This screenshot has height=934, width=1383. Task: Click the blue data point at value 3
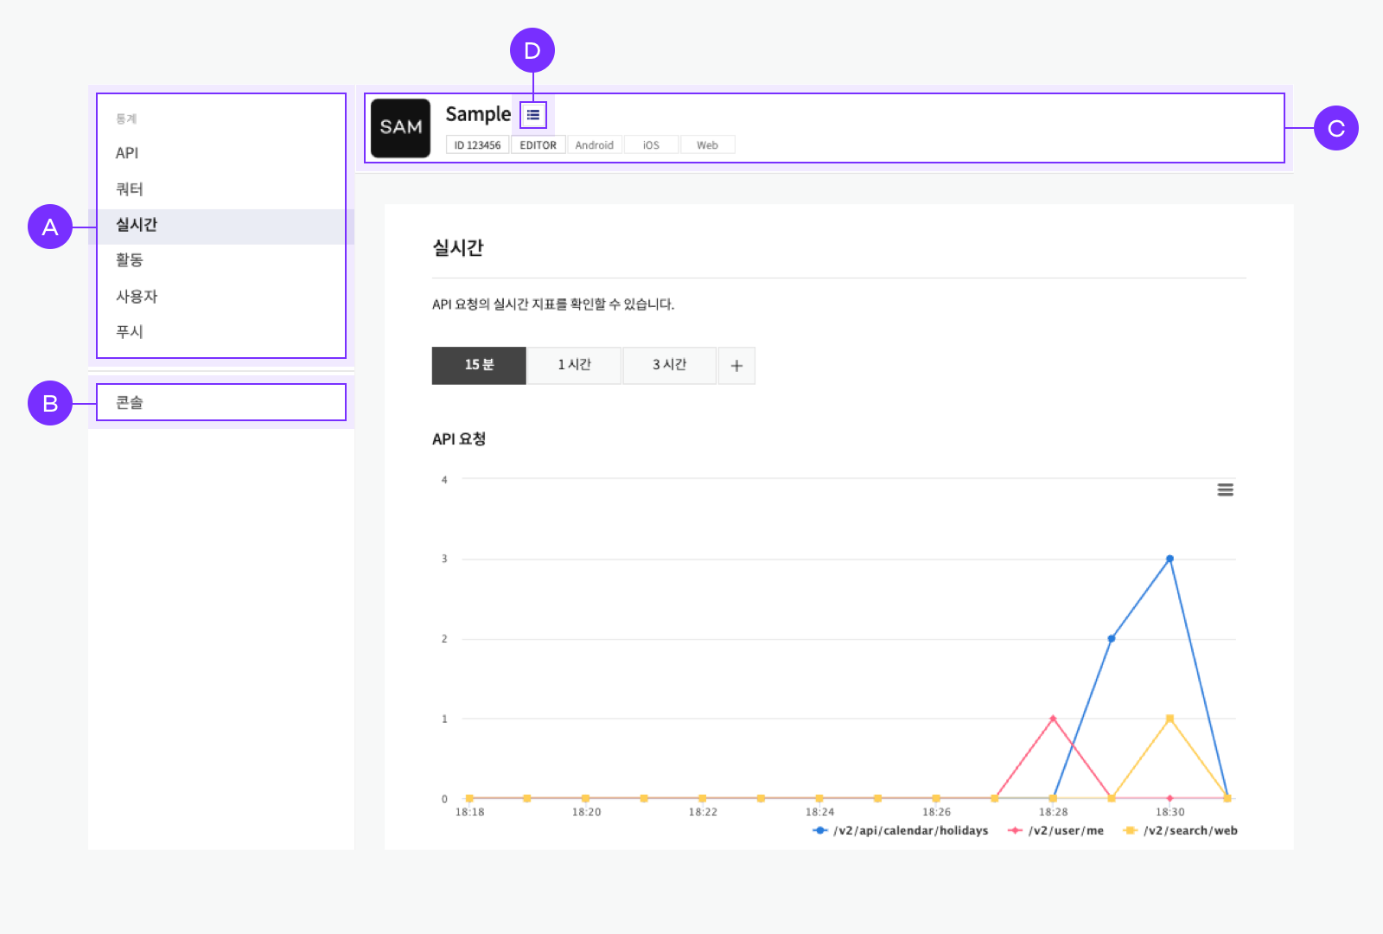tap(1169, 559)
